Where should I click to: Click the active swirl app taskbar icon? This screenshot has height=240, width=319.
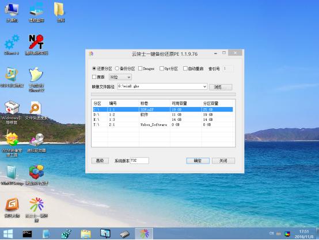coord(144,234)
